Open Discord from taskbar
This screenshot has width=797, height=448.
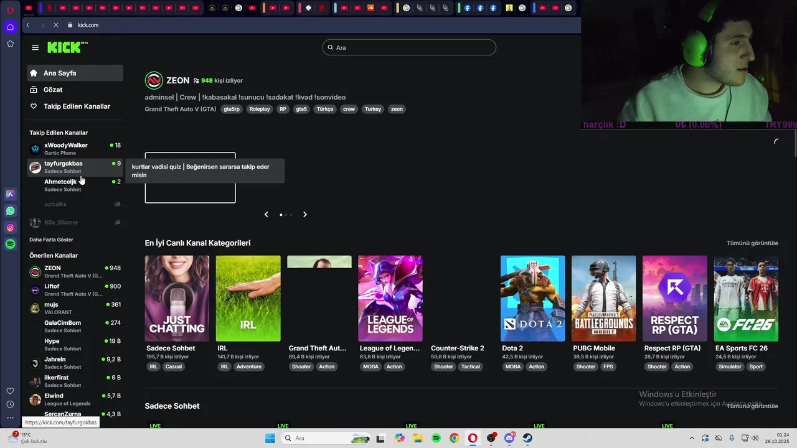(x=509, y=438)
